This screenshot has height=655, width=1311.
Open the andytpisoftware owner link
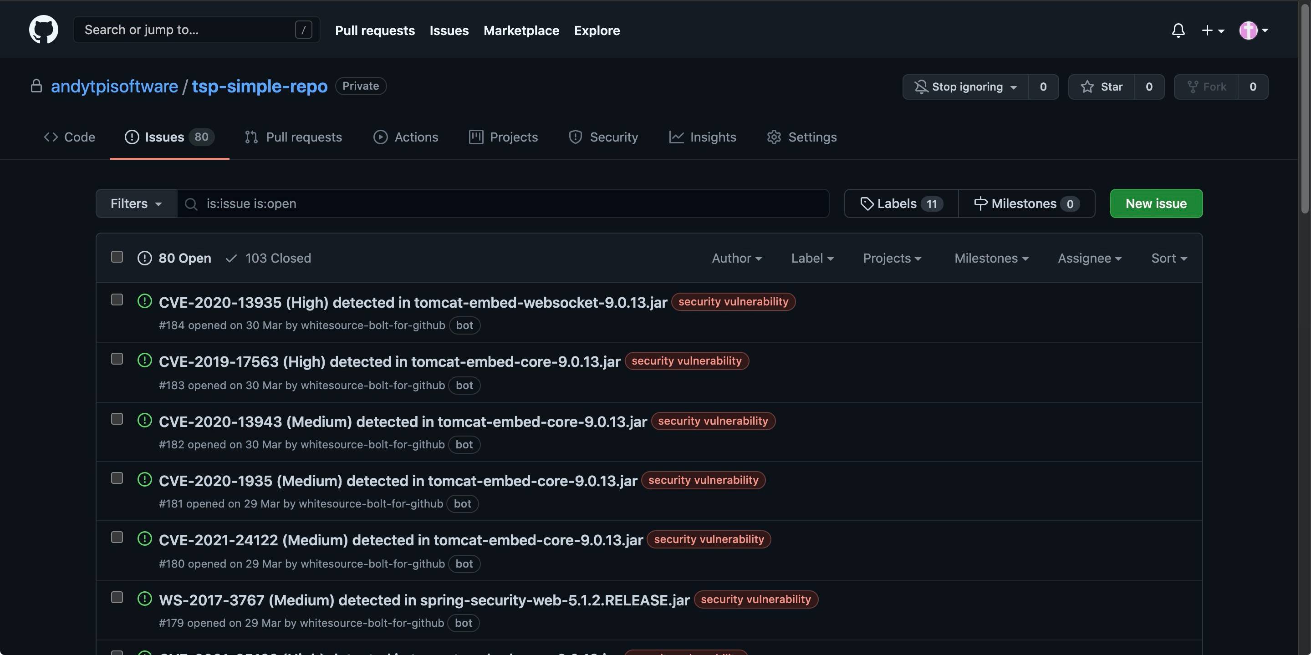(114, 86)
